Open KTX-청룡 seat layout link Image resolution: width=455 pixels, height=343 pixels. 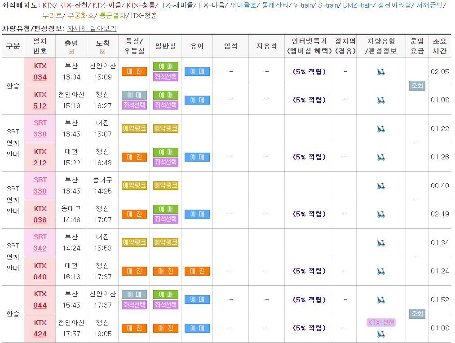tap(141, 5)
